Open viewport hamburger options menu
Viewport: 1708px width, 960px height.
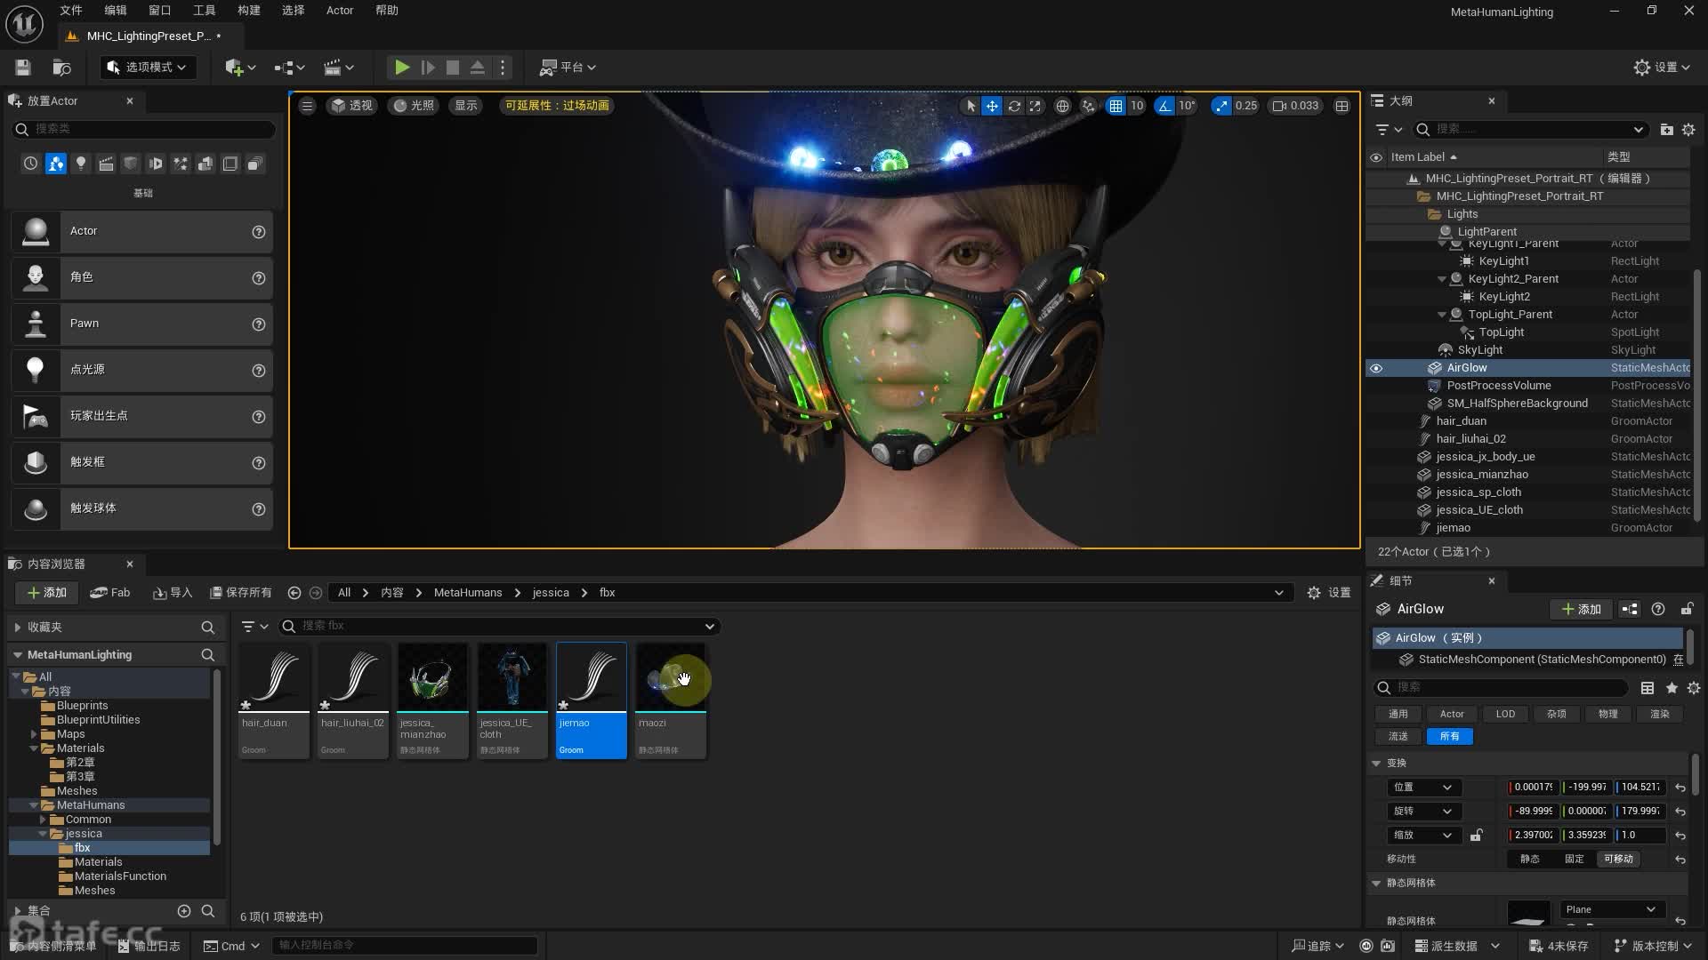[307, 106]
